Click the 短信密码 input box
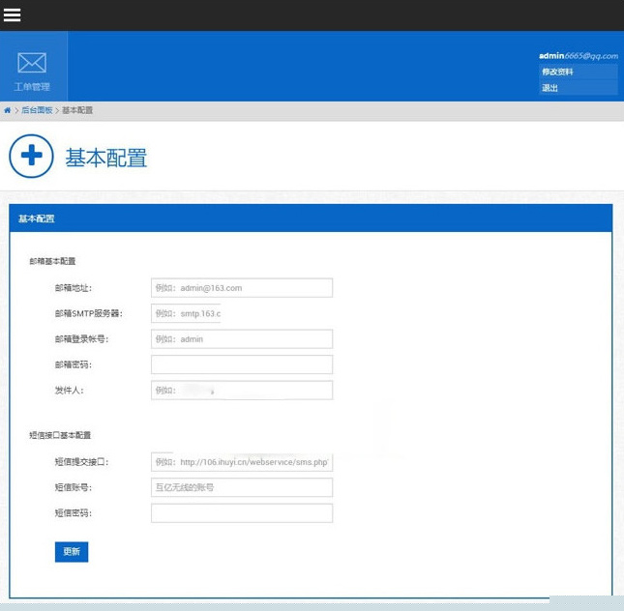This screenshot has width=624, height=611. pyautogui.click(x=241, y=513)
